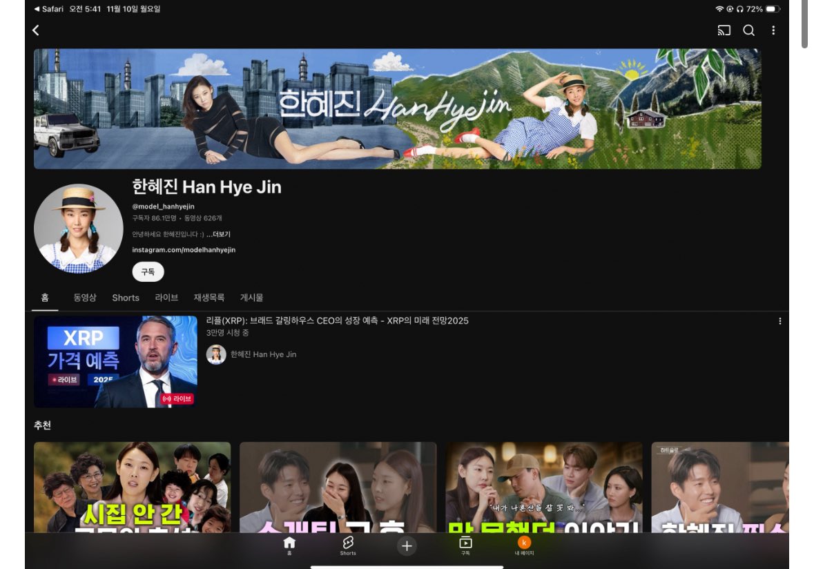The image size is (814, 569).
Task: Toggle subscription with the 구독 button
Action: coord(148,272)
